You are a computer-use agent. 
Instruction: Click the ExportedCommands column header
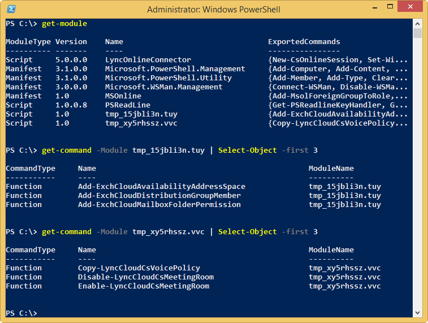(304, 42)
